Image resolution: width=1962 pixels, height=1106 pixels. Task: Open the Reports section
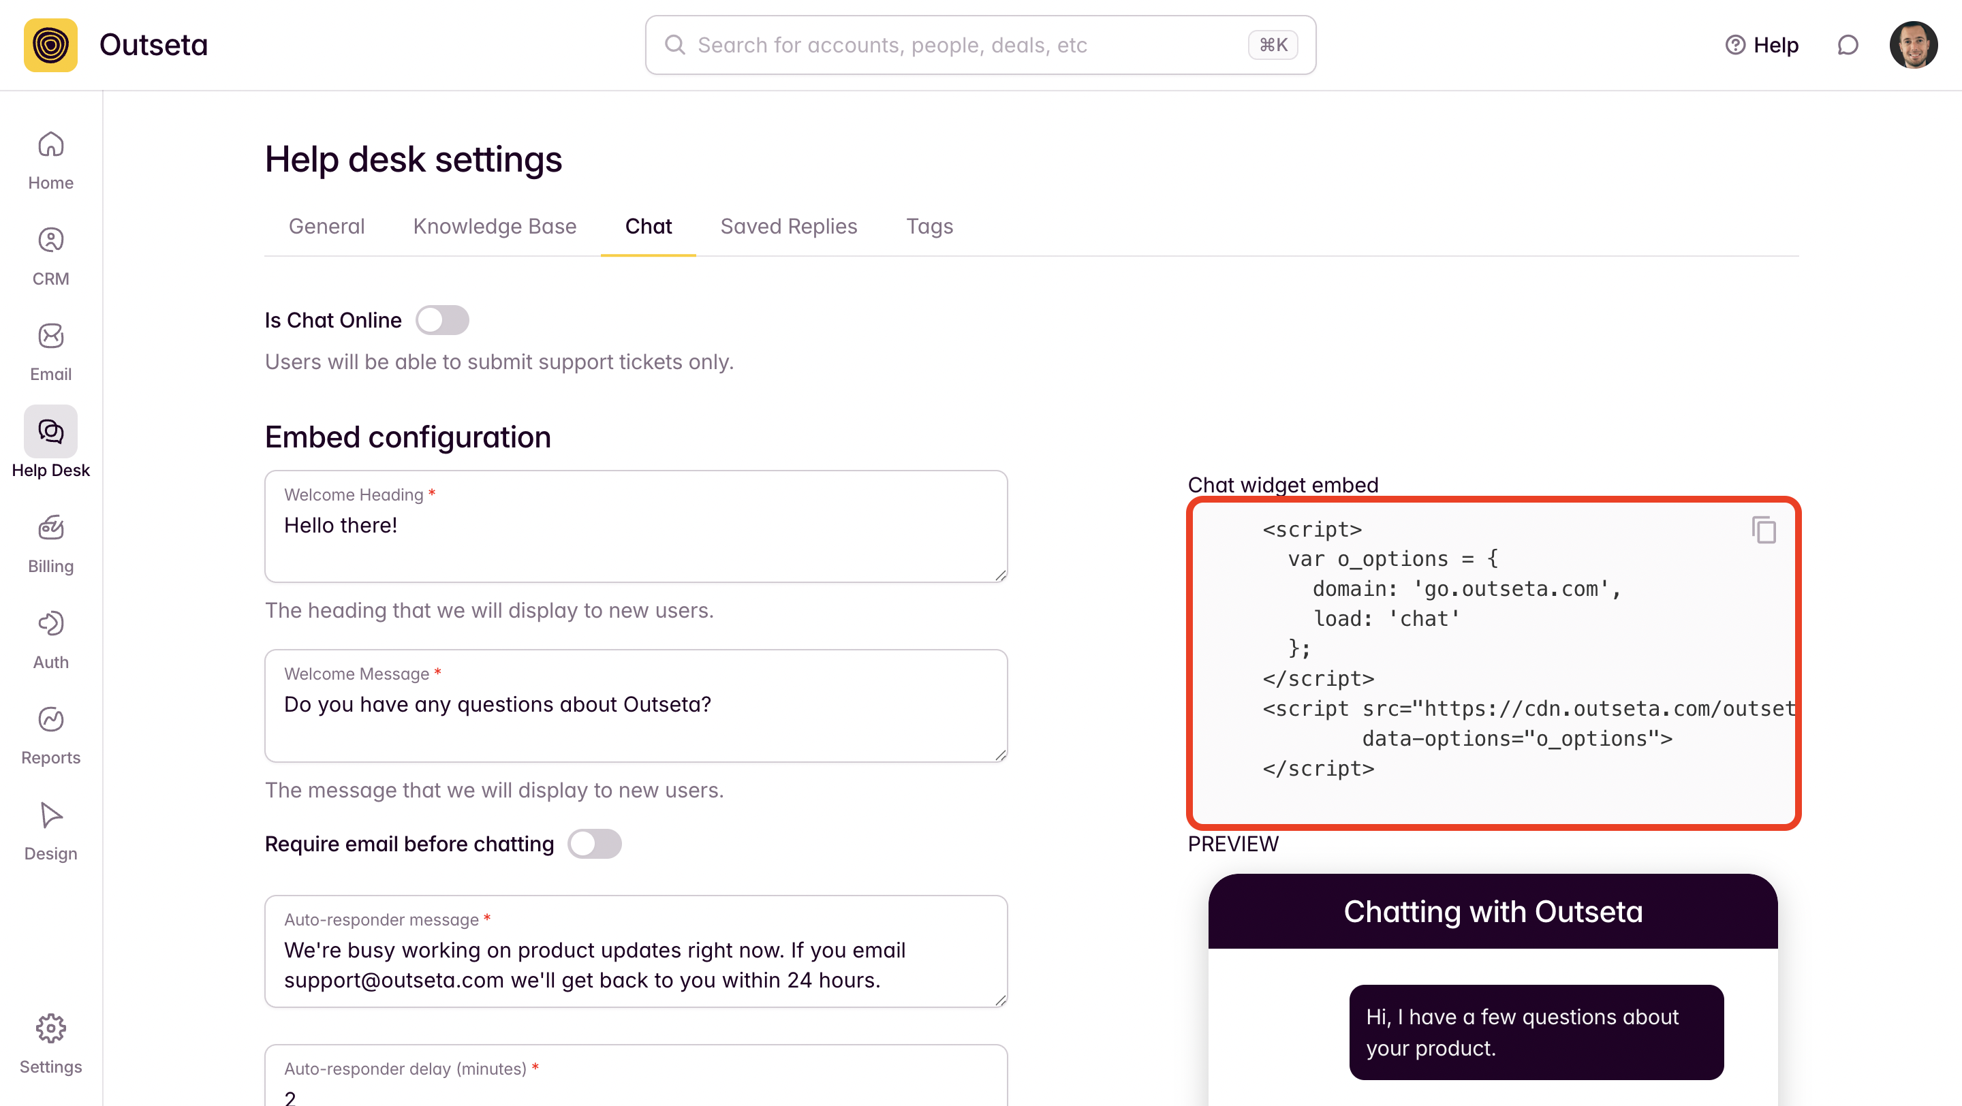(x=50, y=736)
